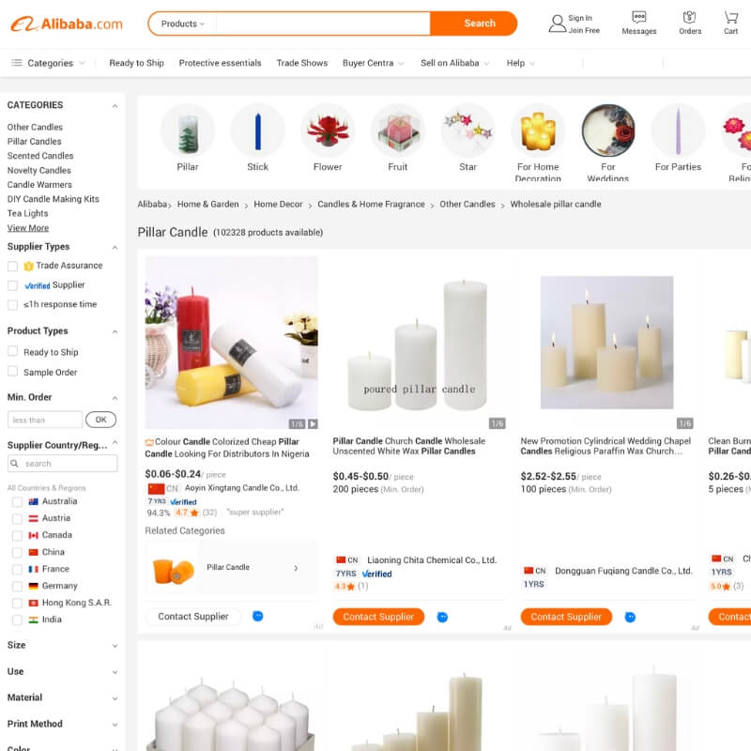The image size is (751, 751).
Task: Click the blue chat icon beside Liaoning Contact Supplier
Action: point(442,617)
